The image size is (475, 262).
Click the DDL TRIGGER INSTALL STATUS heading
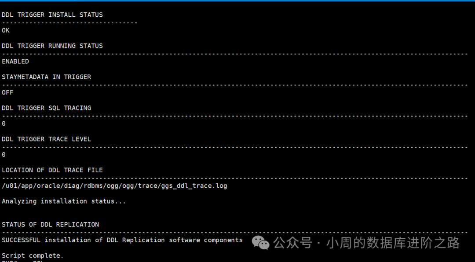(x=52, y=15)
